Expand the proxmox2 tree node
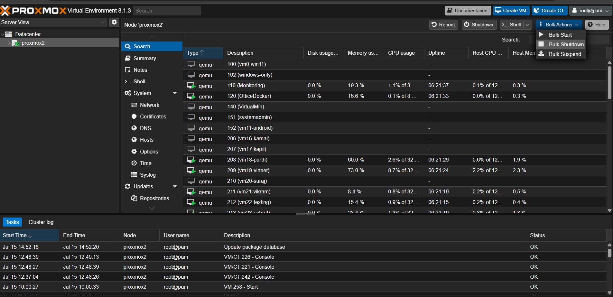The width and height of the screenshot is (613, 297). pos(9,43)
